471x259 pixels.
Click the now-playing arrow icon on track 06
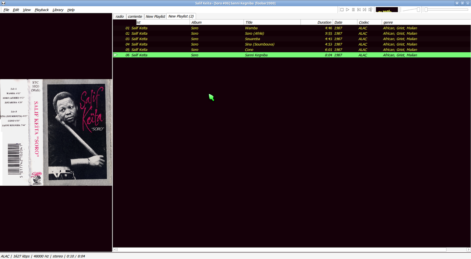coord(116,55)
